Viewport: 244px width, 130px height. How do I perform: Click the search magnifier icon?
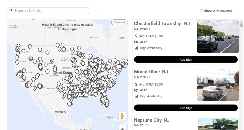(11, 11)
